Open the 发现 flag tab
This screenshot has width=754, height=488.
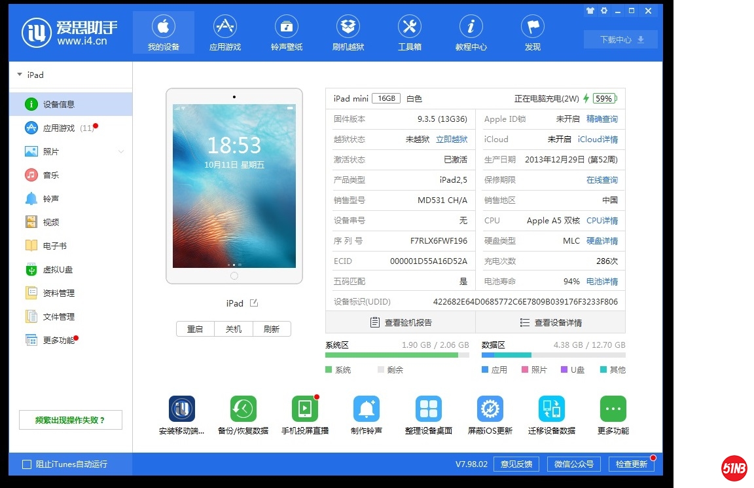(533, 32)
